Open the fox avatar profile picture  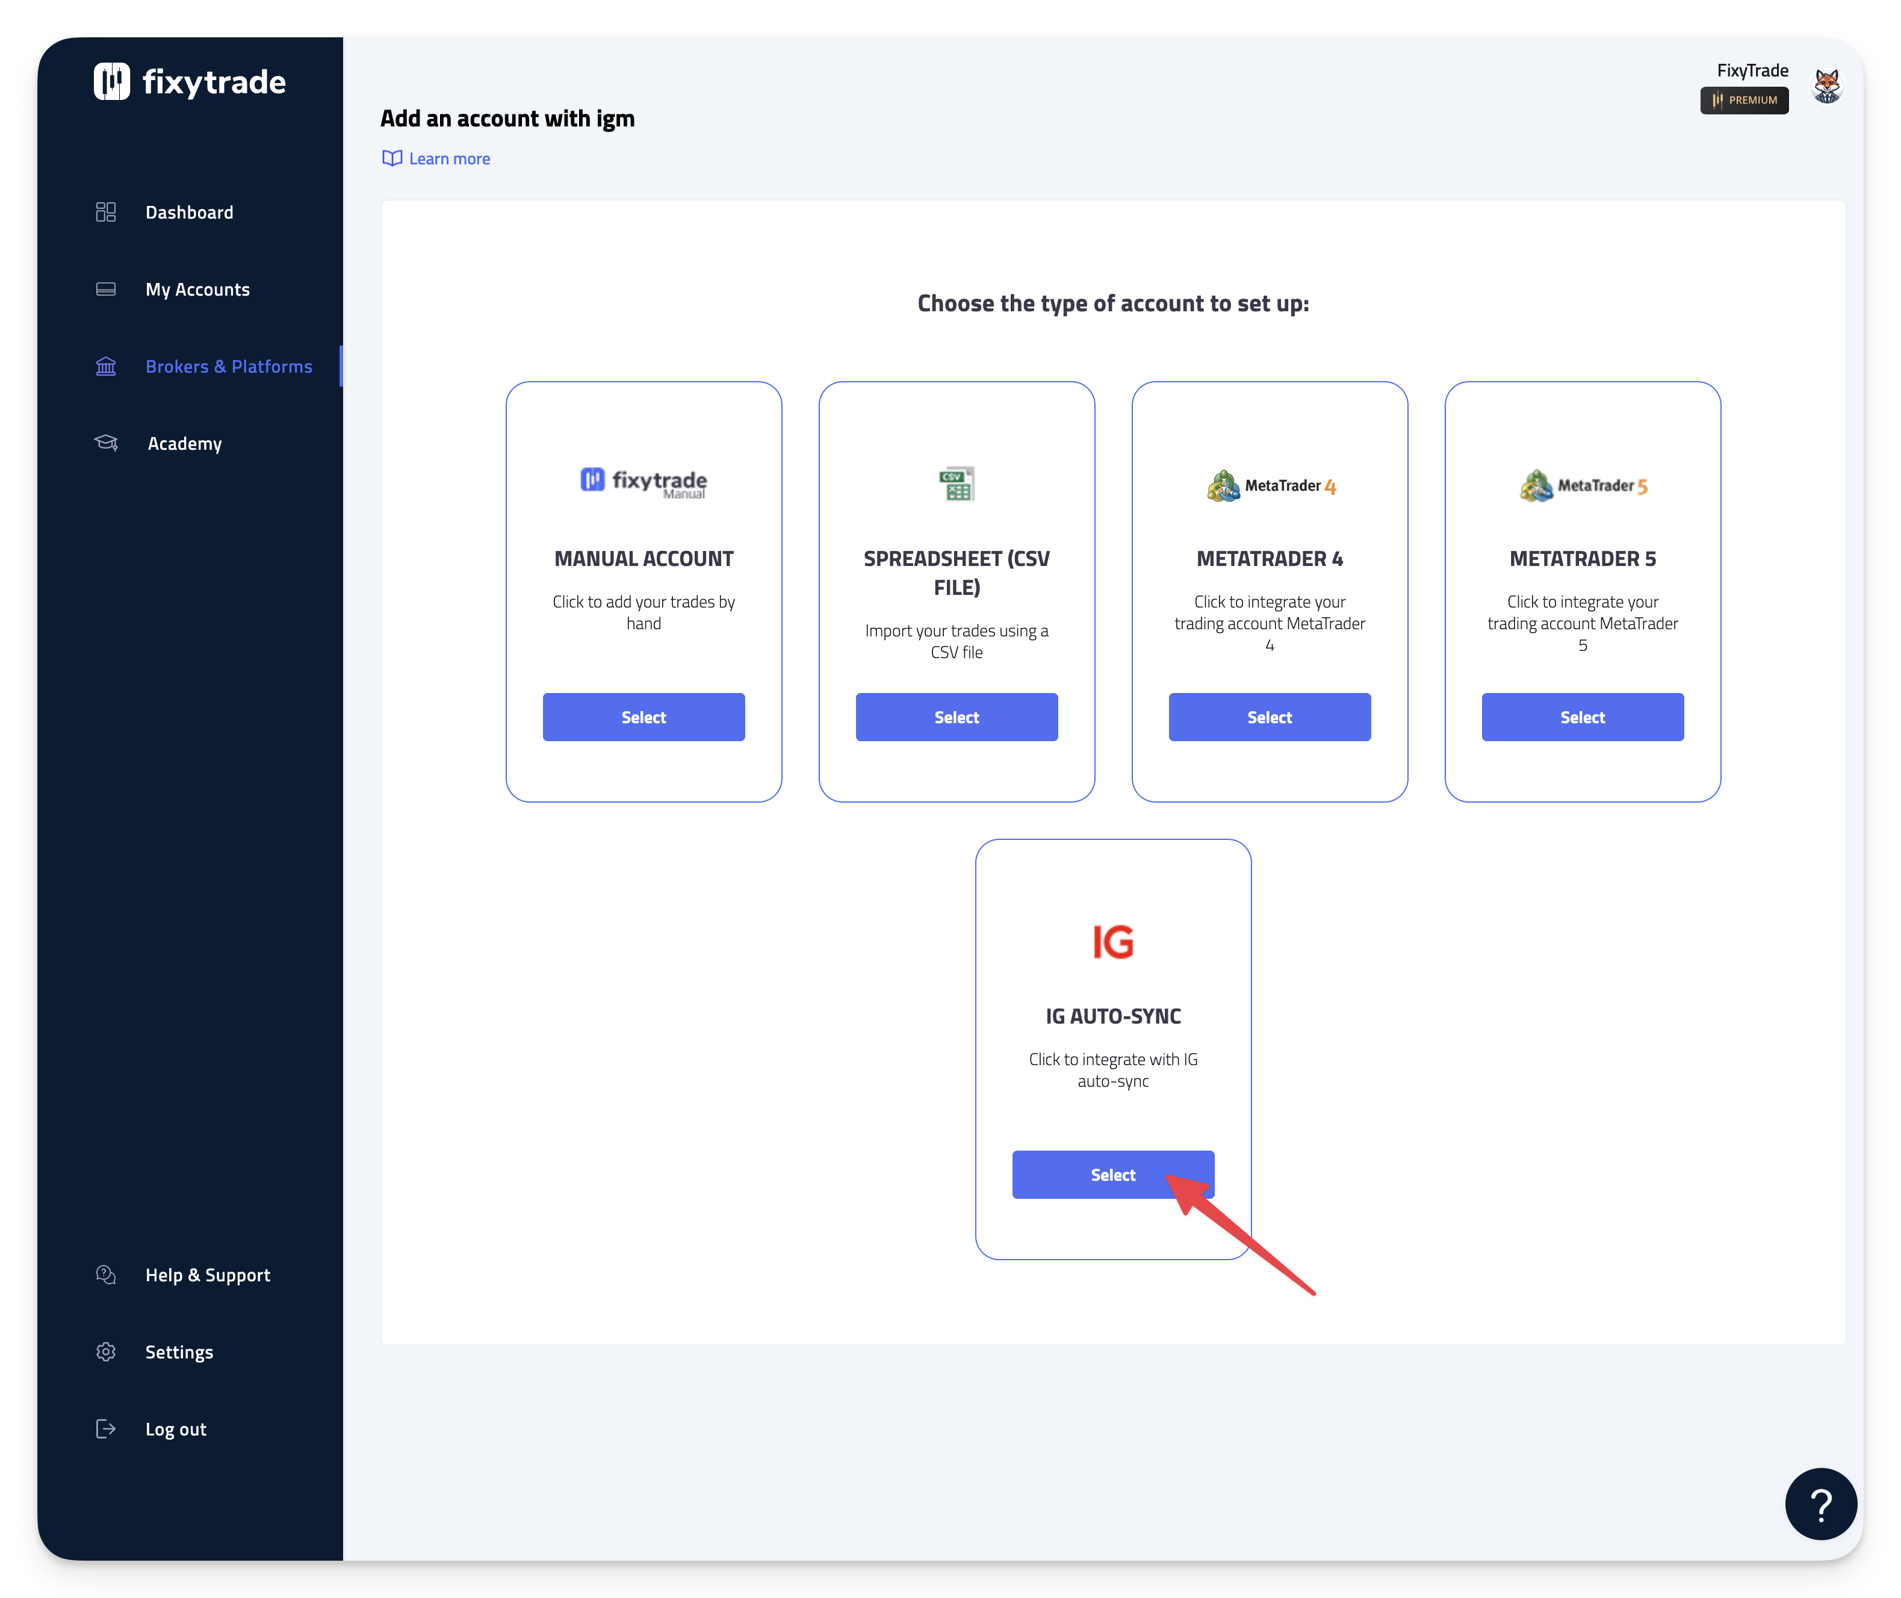(1827, 87)
